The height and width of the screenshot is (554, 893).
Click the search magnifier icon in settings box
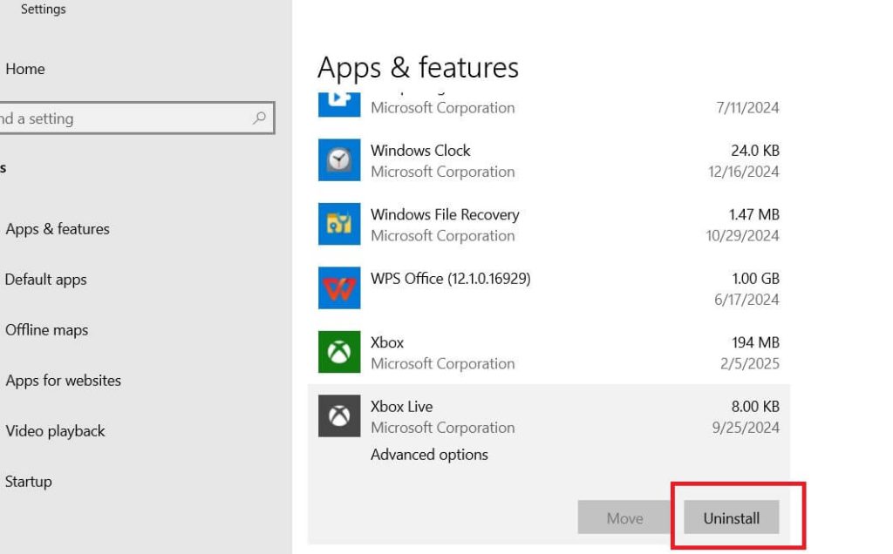[260, 118]
